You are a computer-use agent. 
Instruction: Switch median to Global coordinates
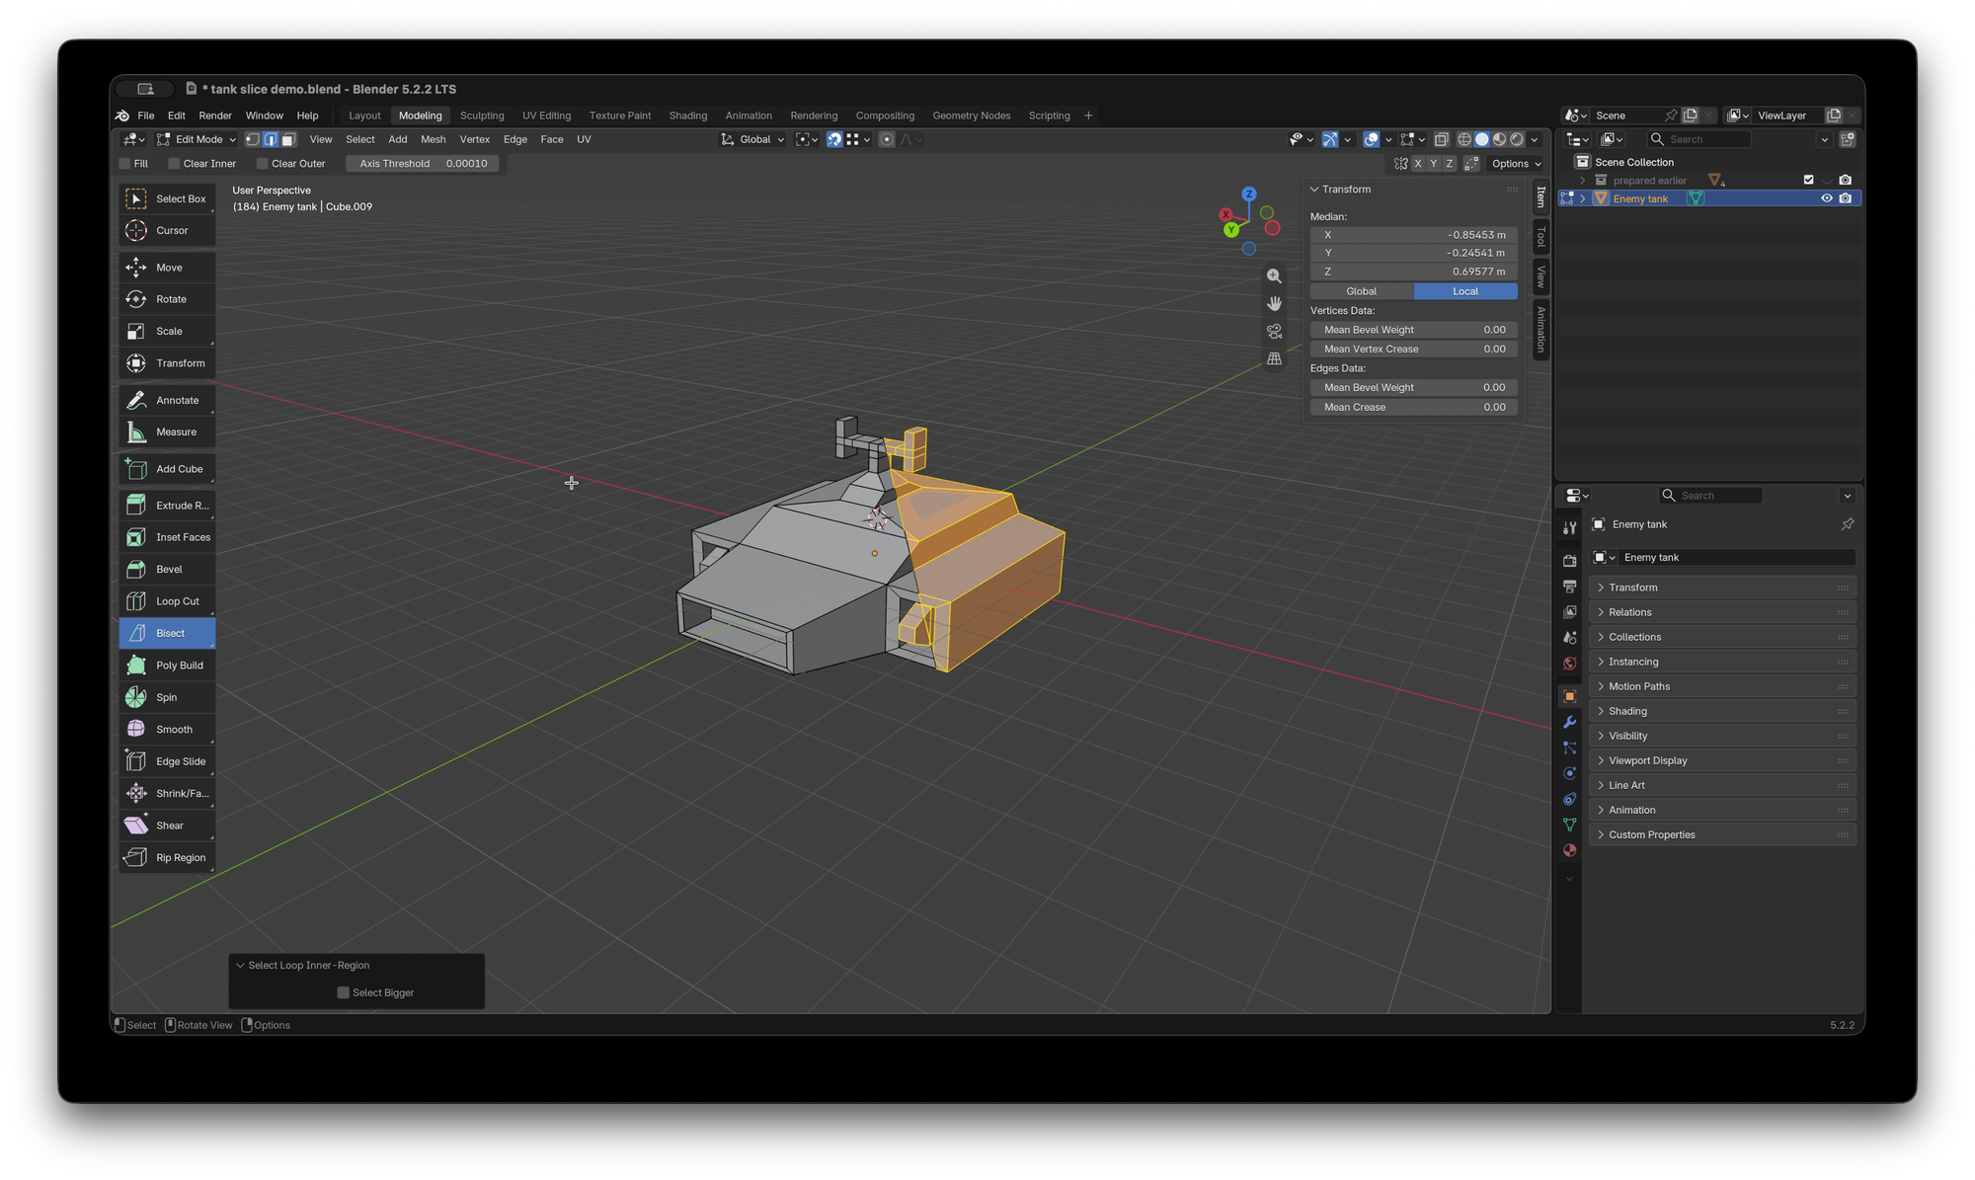point(1362,291)
